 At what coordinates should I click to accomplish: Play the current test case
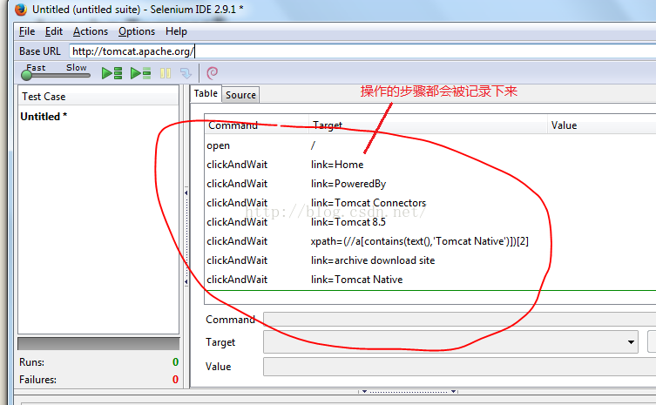point(140,73)
